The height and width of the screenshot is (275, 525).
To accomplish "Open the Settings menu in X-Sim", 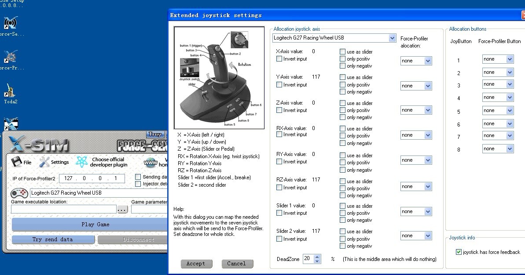I will coord(60,162).
